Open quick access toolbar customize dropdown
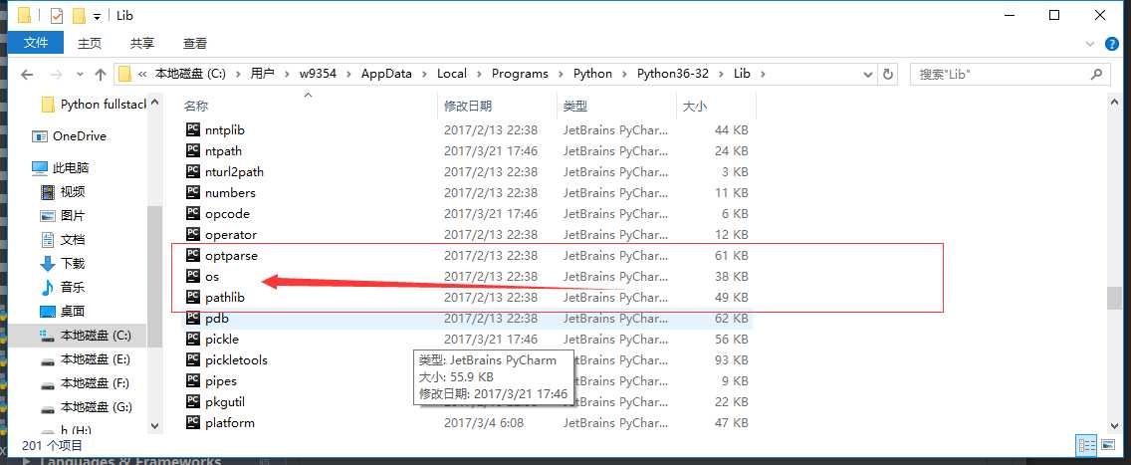 click(x=98, y=16)
